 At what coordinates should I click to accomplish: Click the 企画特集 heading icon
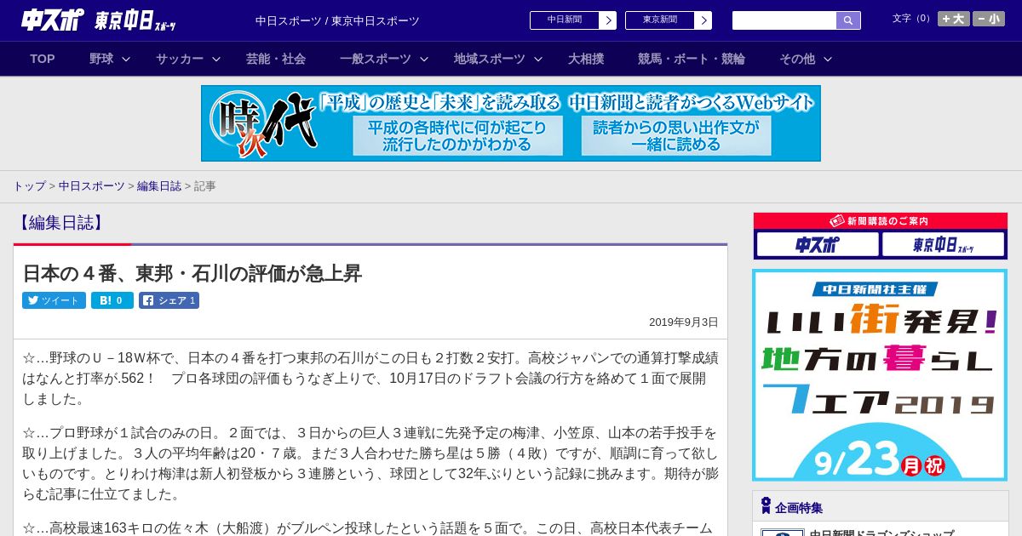(x=766, y=506)
